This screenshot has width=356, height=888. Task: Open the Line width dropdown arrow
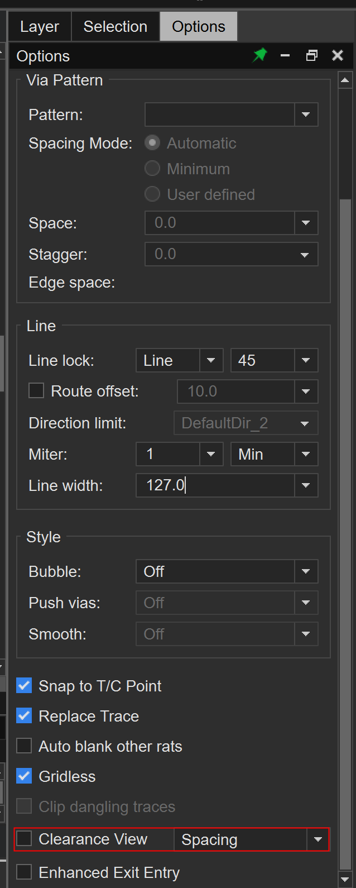(x=306, y=485)
